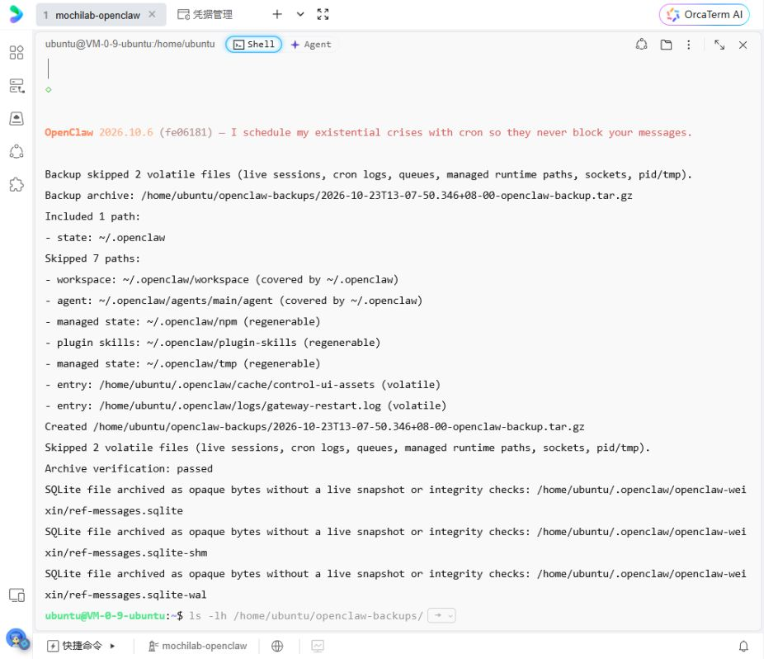Click the robot icon in the terminal header
The width and height of the screenshot is (764, 659).
[642, 45]
